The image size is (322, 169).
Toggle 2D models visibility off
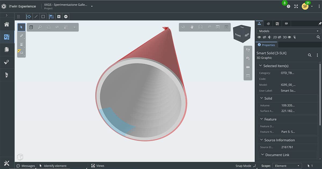pyautogui.click(x=279, y=37)
